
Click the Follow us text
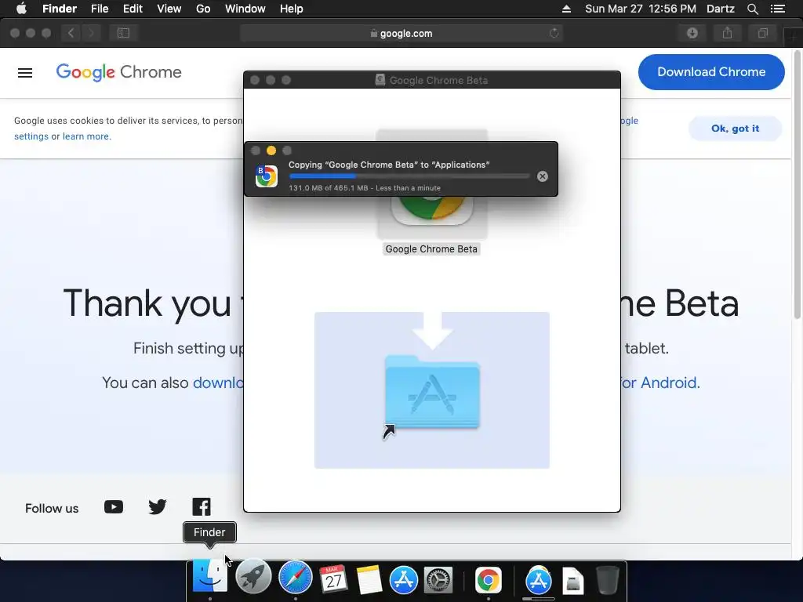52,508
